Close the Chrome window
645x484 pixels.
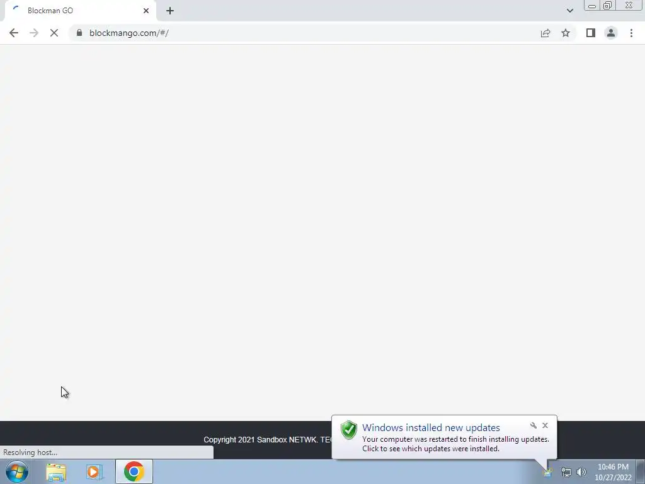click(x=629, y=5)
